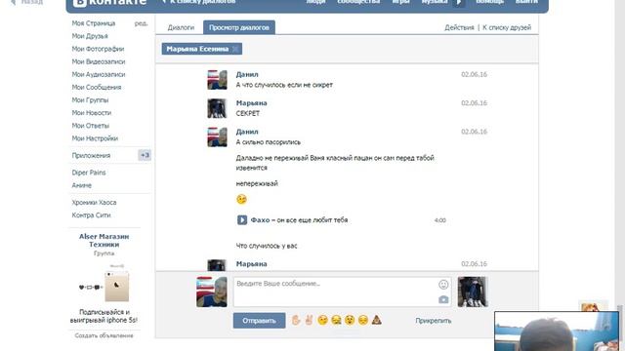Click Данил's avatar beside А сильно пасорились

tap(217, 136)
